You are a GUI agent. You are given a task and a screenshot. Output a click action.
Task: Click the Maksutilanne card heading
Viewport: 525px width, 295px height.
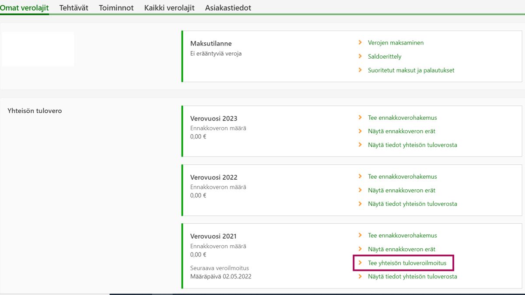pyautogui.click(x=211, y=44)
